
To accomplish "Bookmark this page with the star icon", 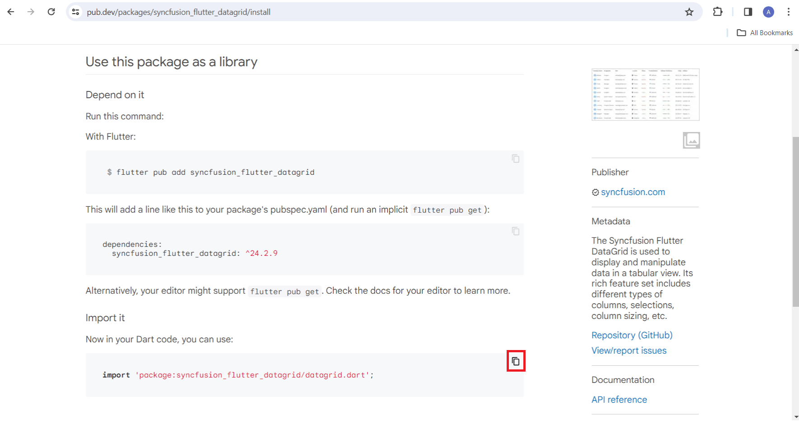I will [689, 12].
